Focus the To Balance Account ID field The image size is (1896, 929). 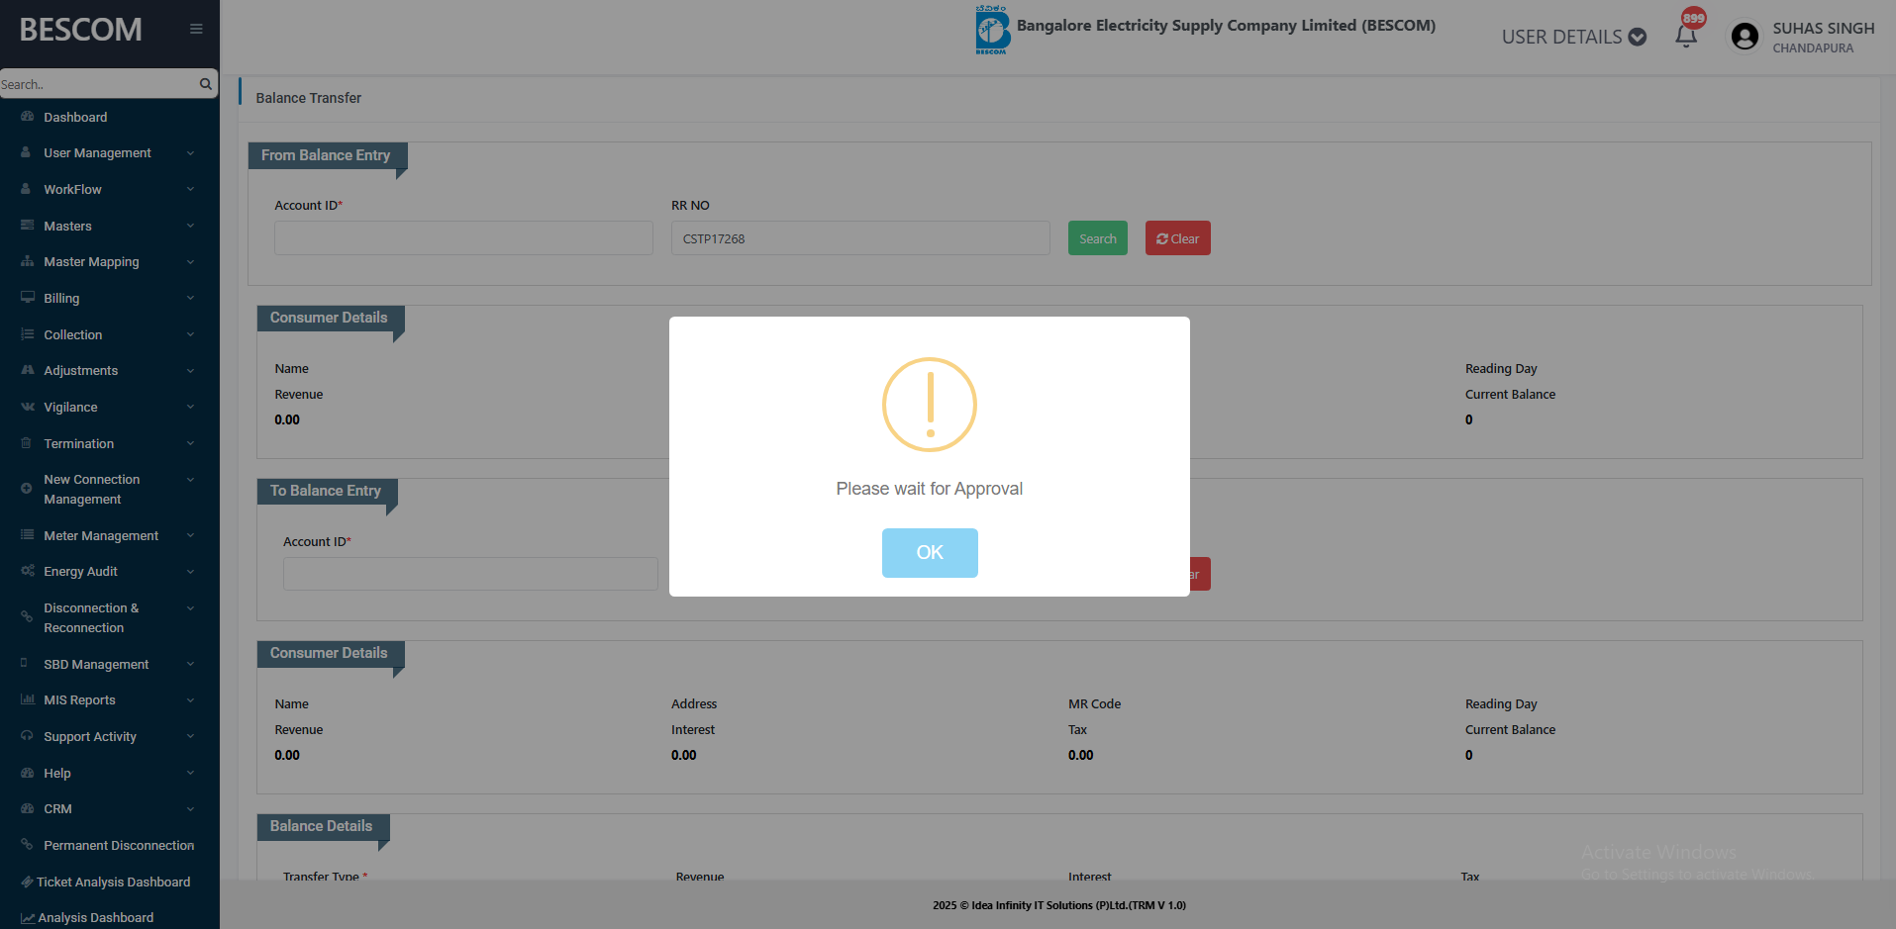tap(470, 574)
